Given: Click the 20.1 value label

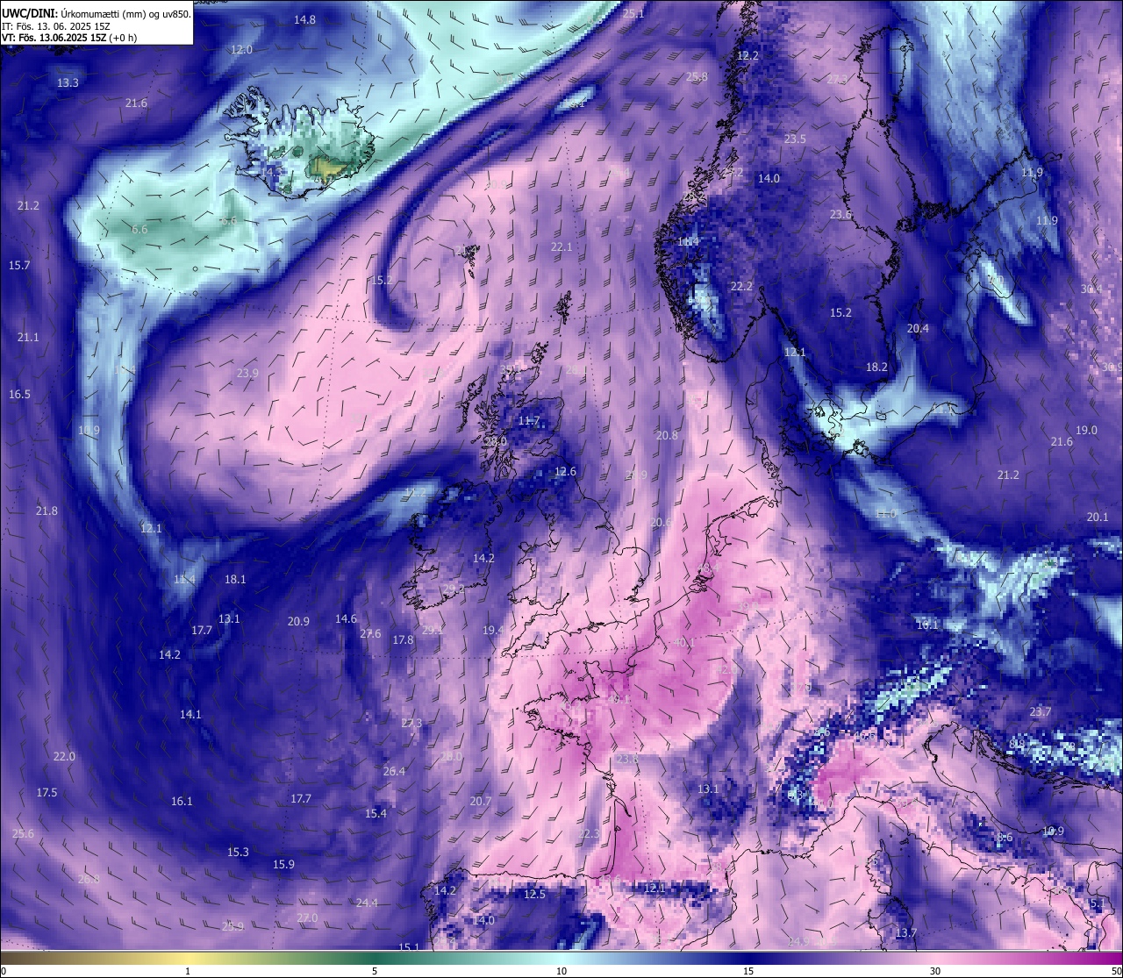Looking at the screenshot, I should (x=1098, y=517).
